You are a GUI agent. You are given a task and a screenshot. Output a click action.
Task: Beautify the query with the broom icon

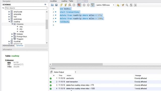[x=123, y=5]
